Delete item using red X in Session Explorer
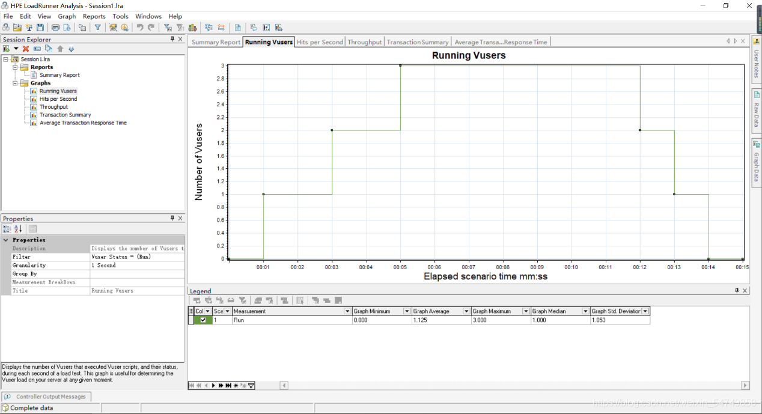Screen dimensions: 762x414 point(26,49)
